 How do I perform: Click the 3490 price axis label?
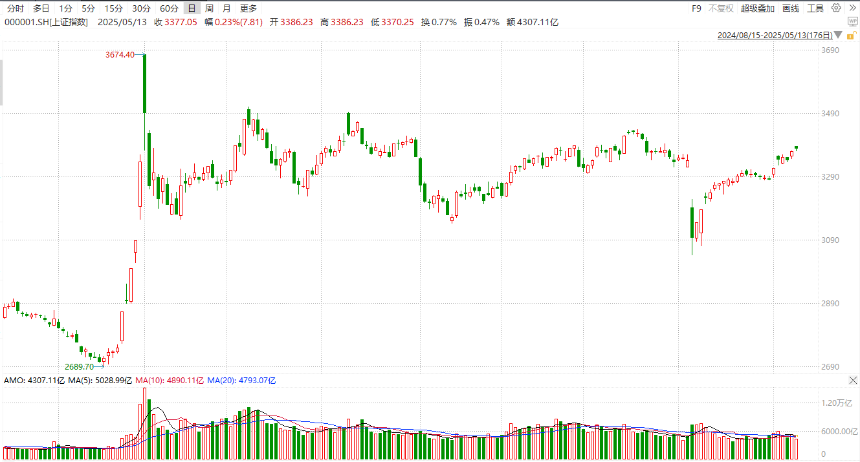830,114
